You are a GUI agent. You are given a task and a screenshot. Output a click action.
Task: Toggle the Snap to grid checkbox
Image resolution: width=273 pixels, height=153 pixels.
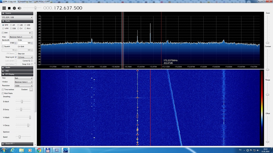[x=16, y=57]
